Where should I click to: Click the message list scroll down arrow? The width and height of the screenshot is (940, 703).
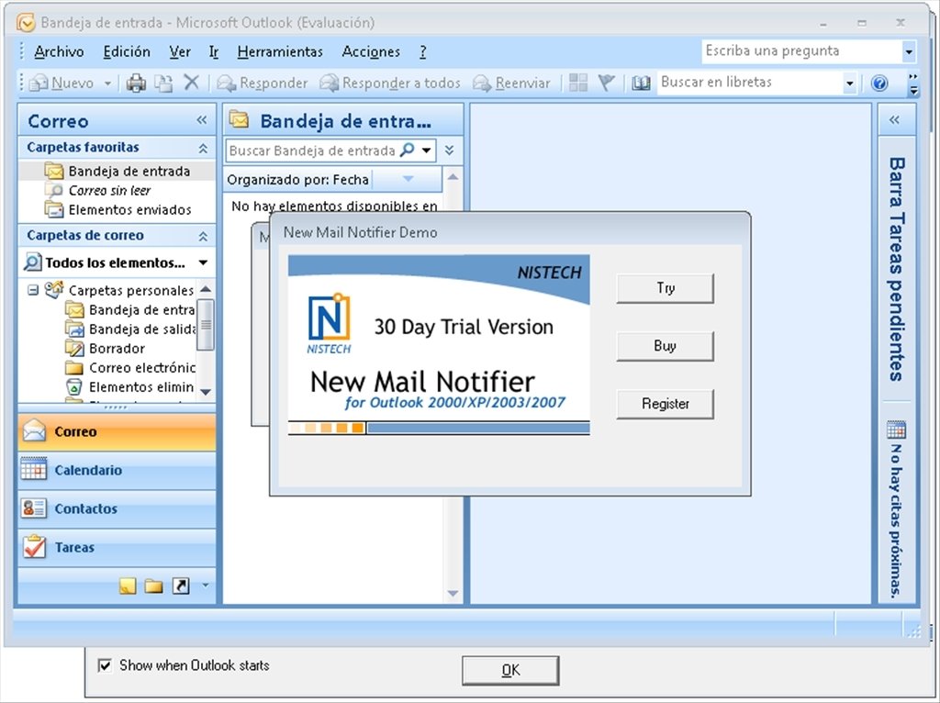click(453, 594)
